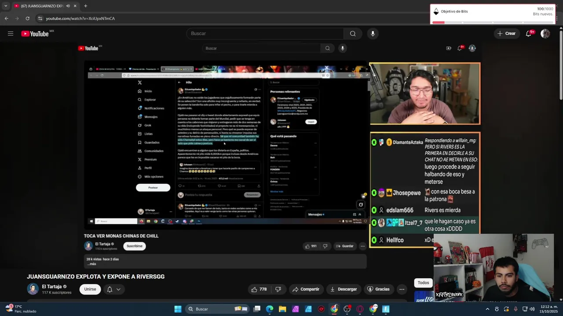Toggle channel notifications bell next to Unirse
The width and height of the screenshot is (563, 316).
pyautogui.click(x=110, y=289)
